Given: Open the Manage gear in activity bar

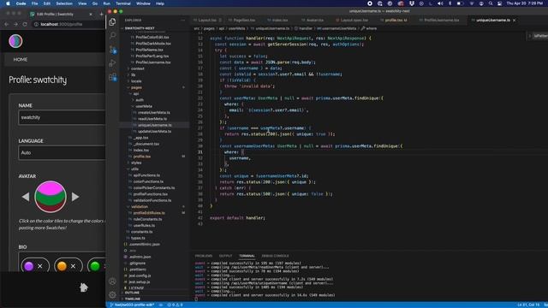Looking at the screenshot, I should (x=112, y=295).
